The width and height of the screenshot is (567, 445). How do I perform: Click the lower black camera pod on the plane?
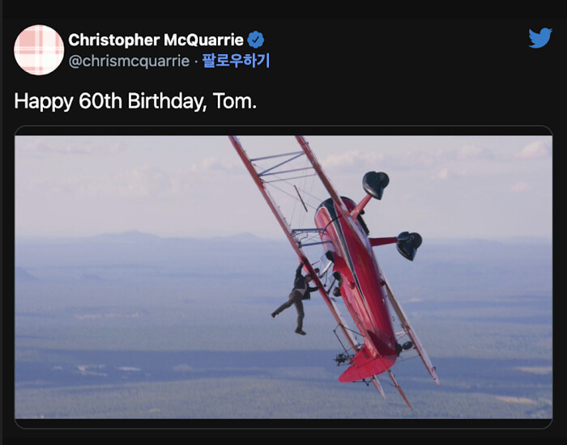(409, 246)
